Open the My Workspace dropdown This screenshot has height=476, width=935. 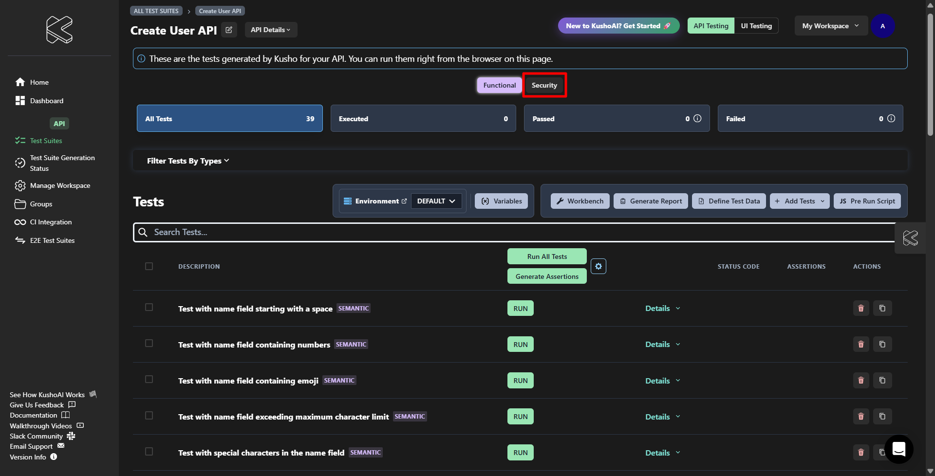830,26
